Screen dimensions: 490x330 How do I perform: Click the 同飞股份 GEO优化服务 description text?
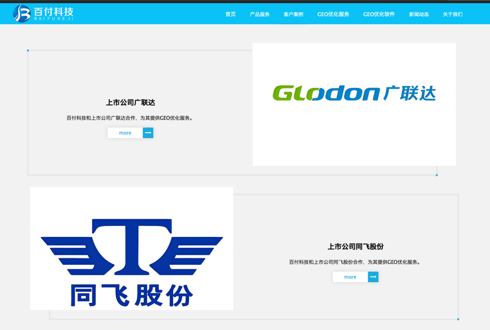point(355,262)
